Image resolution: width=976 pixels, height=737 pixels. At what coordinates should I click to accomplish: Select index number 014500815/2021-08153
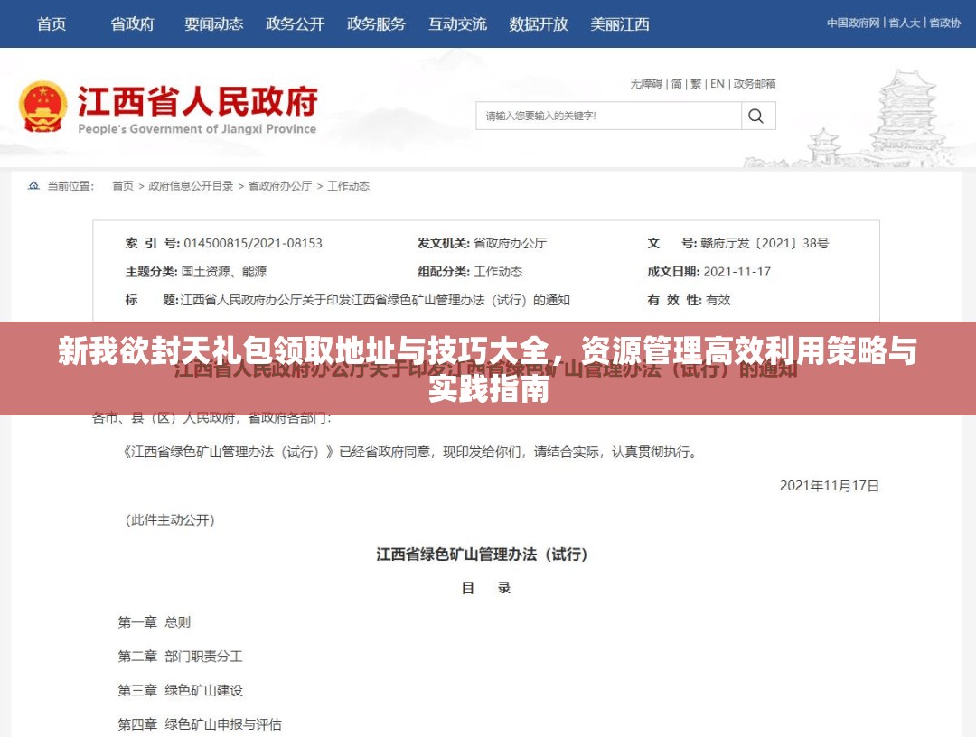(253, 243)
